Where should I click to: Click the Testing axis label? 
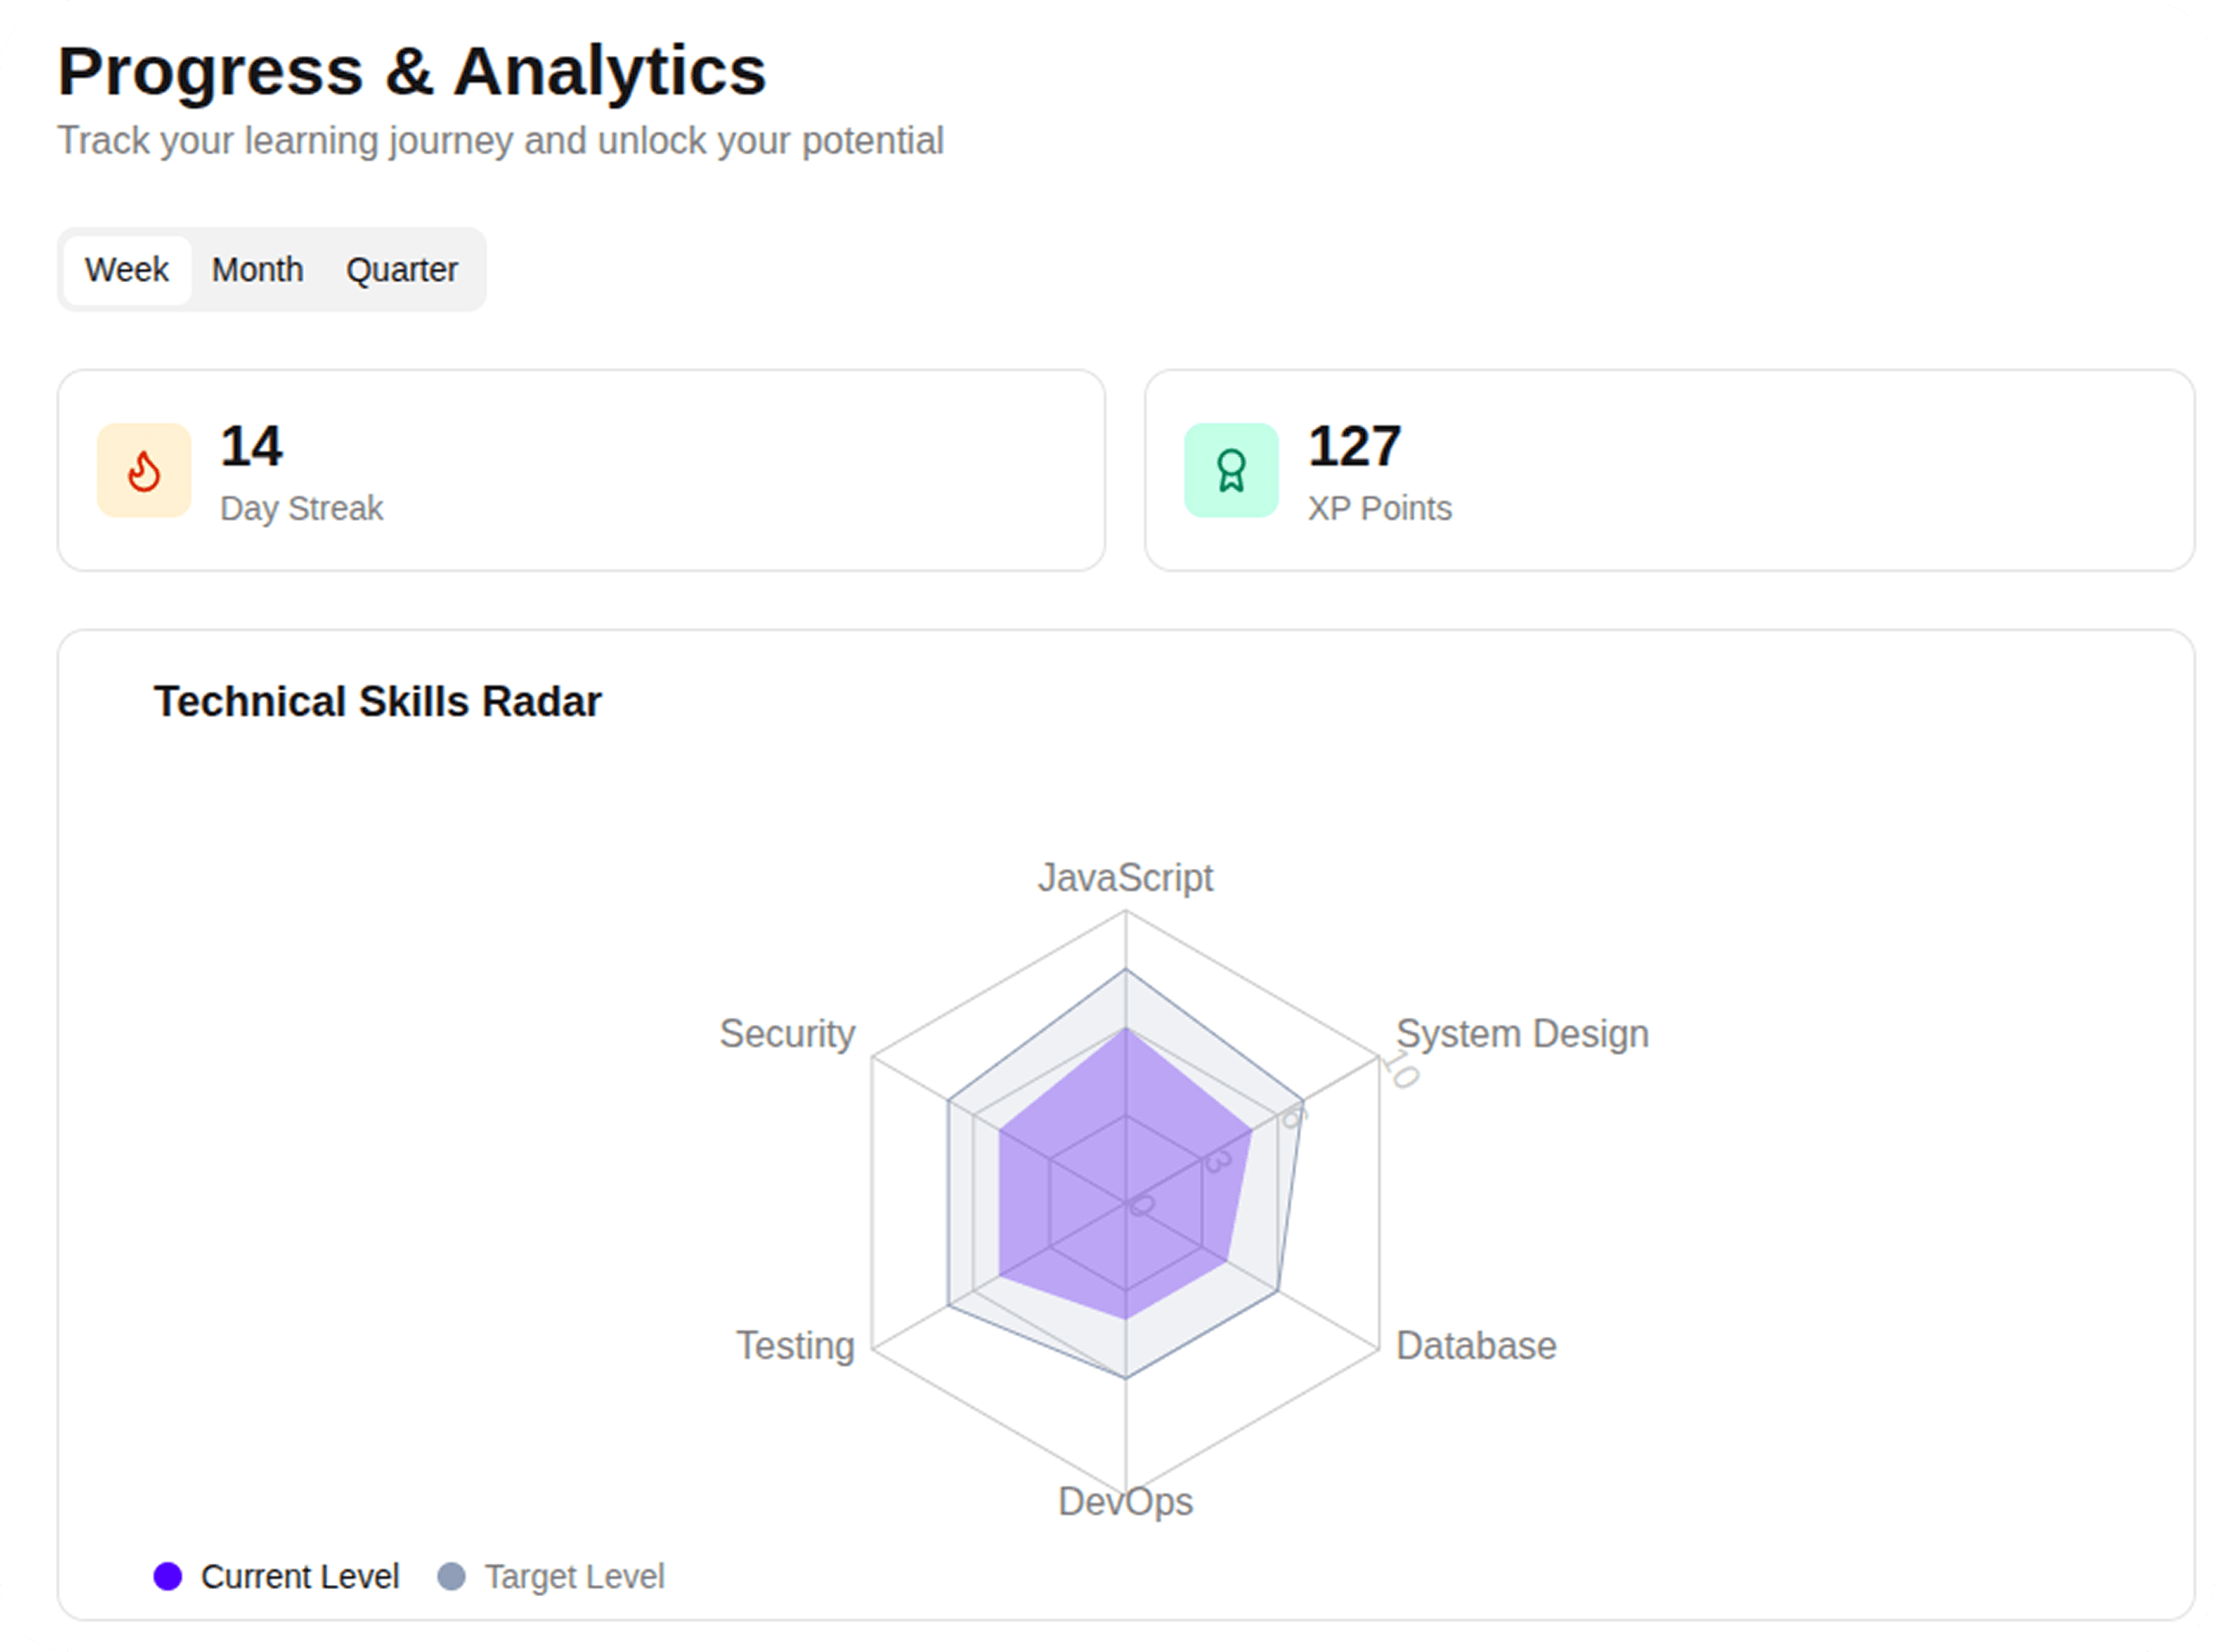click(x=796, y=1346)
